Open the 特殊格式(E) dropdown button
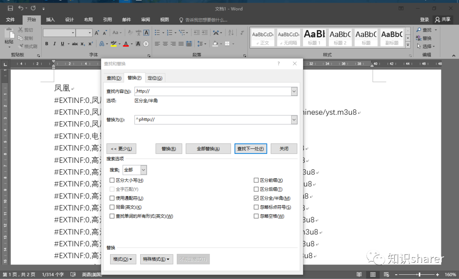The width and height of the screenshot is (459, 279). (x=156, y=259)
